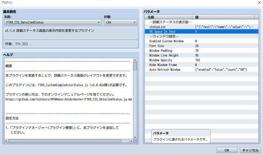Select the Window Line Height parameter
Image resolution: width=263 pixels, height=155 pixels.
click(x=201, y=55)
